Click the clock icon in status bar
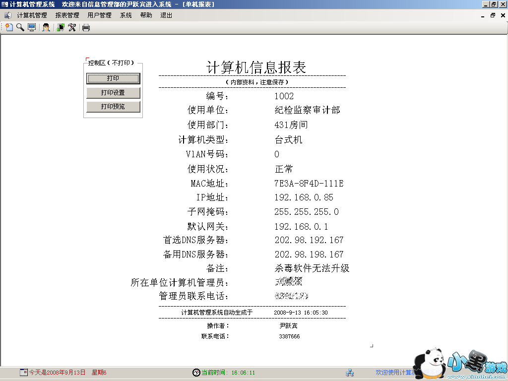 tap(196, 372)
